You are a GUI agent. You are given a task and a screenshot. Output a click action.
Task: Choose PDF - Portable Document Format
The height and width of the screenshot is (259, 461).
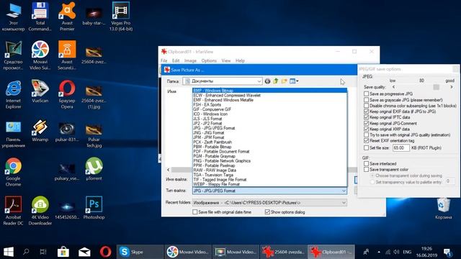(x=269, y=152)
